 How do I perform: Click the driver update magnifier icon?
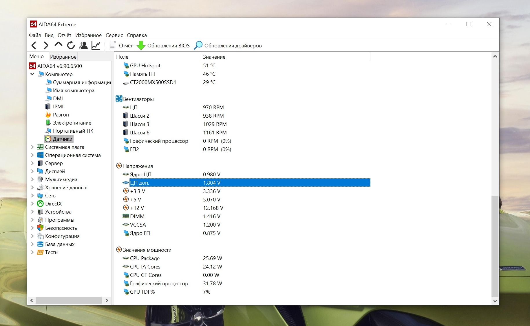pos(198,45)
